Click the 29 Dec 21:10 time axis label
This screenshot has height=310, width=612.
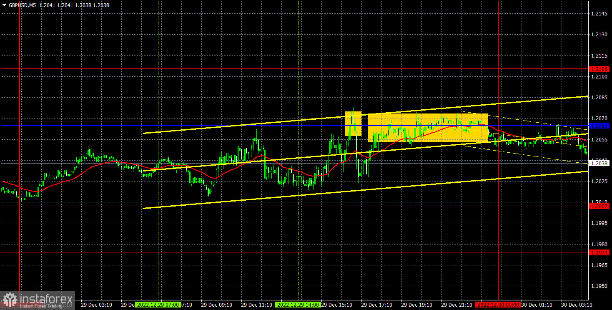[456, 305]
